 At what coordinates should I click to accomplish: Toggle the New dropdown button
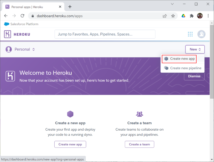pyautogui.click(x=195, y=49)
